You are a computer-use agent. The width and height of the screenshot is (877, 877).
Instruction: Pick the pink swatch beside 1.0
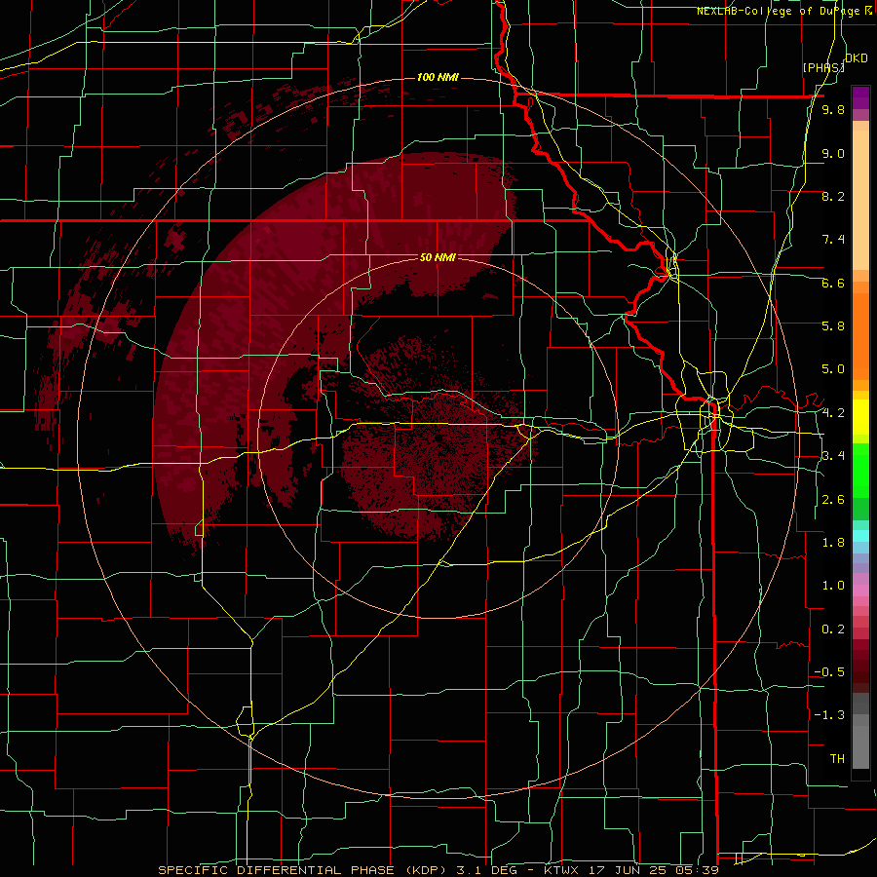click(x=860, y=591)
